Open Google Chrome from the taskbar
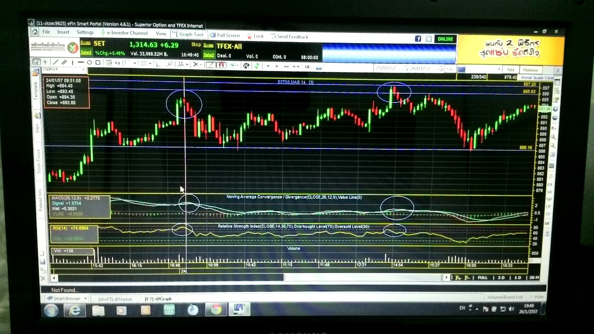 coord(216,309)
